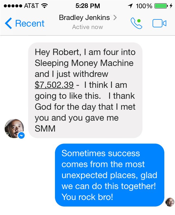
Task: Open the sender's profile photo
Action: coord(14,128)
